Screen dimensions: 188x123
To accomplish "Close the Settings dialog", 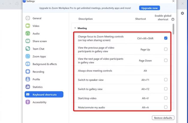I will 173,1.
